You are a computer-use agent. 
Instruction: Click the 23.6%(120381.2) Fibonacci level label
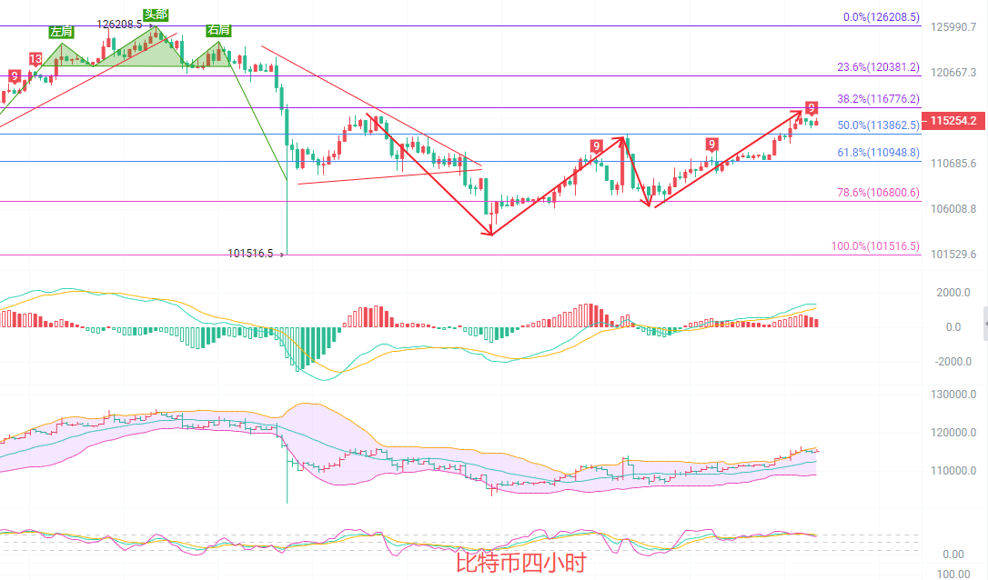click(878, 67)
